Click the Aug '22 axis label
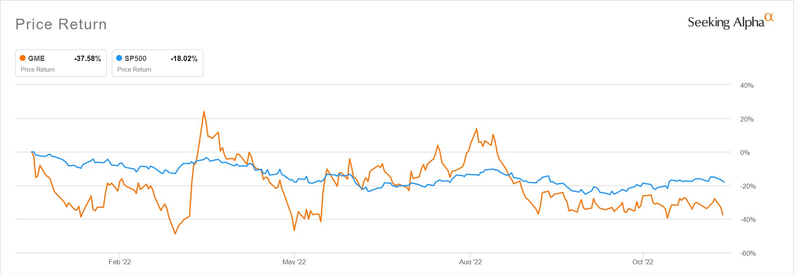 [x=470, y=262]
